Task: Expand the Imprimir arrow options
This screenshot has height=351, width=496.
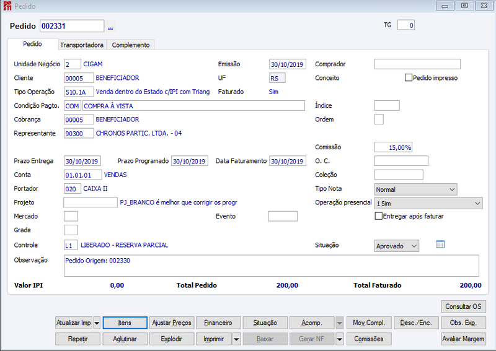Action: coord(236,339)
